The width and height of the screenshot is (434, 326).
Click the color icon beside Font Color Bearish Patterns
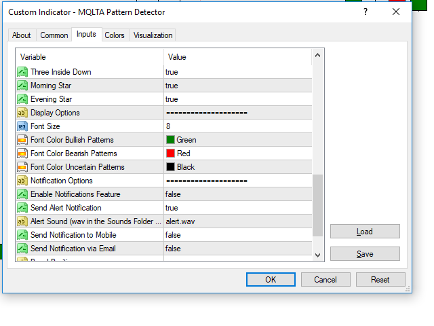tap(22, 153)
